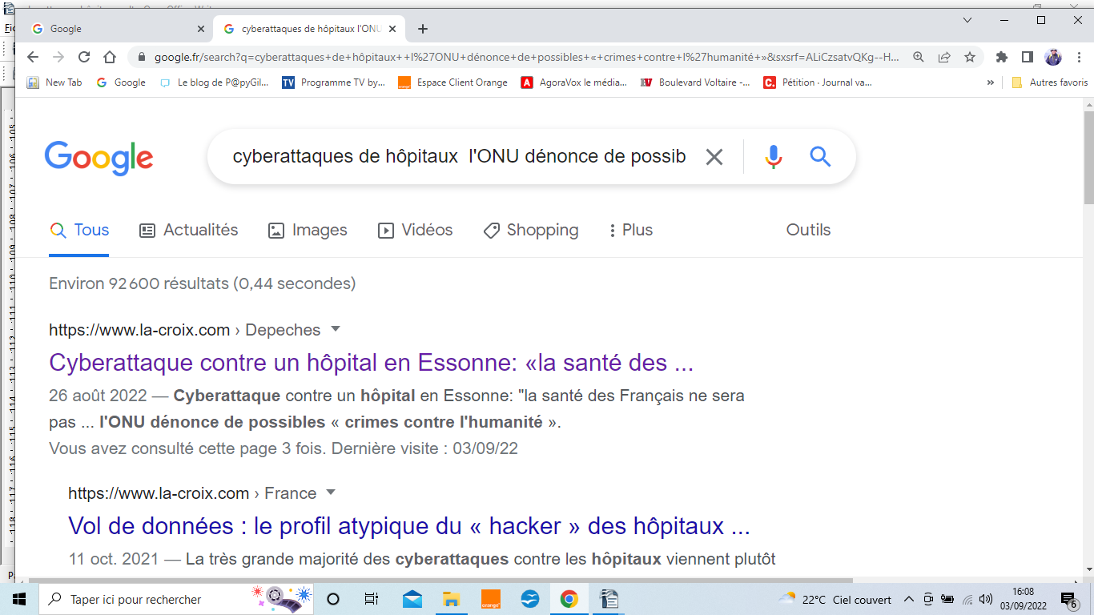The image size is (1094, 615).
Task: Click the vertical page scrollbar
Action: tap(1088, 158)
